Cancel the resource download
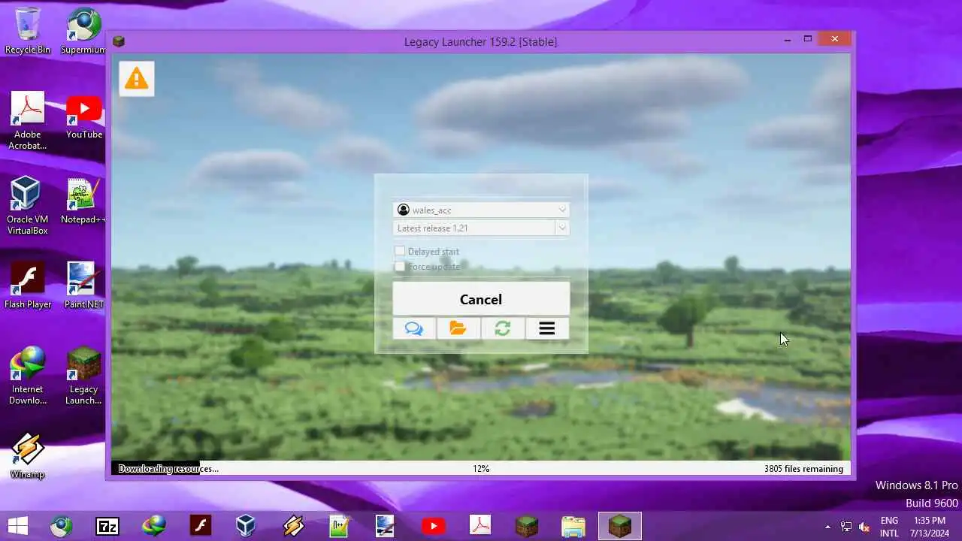The image size is (962, 541). (481, 299)
